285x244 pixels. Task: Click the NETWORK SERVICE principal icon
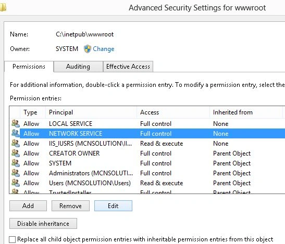(16, 133)
